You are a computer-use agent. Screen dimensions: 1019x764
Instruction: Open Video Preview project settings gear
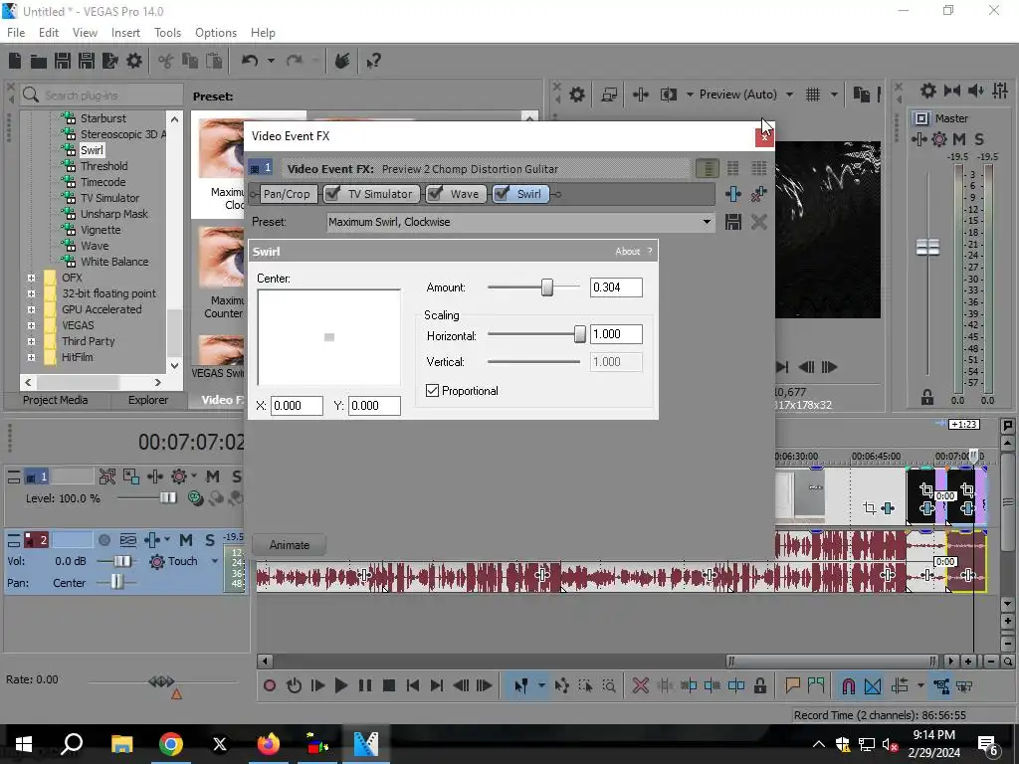point(577,95)
